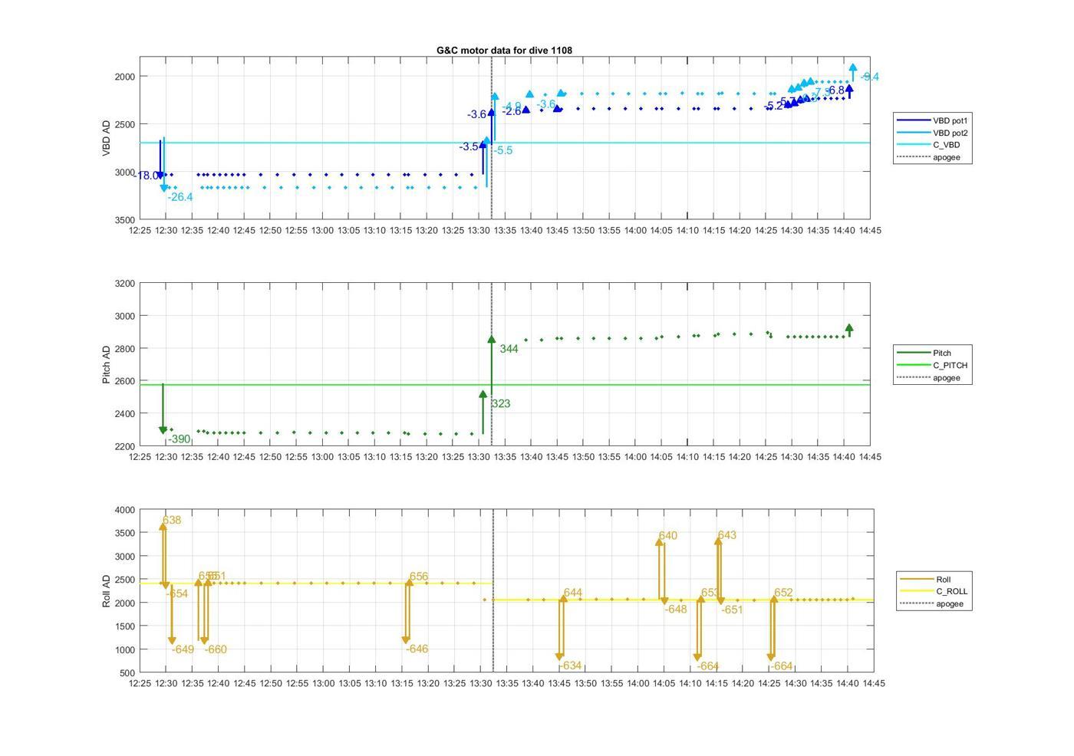Select the "VBD pot1" legend entry
The image size is (1074, 756).
(933, 120)
